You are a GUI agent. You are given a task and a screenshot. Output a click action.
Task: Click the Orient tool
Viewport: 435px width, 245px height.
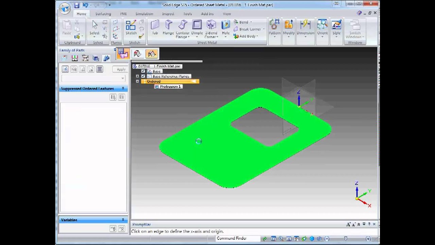[322, 27]
